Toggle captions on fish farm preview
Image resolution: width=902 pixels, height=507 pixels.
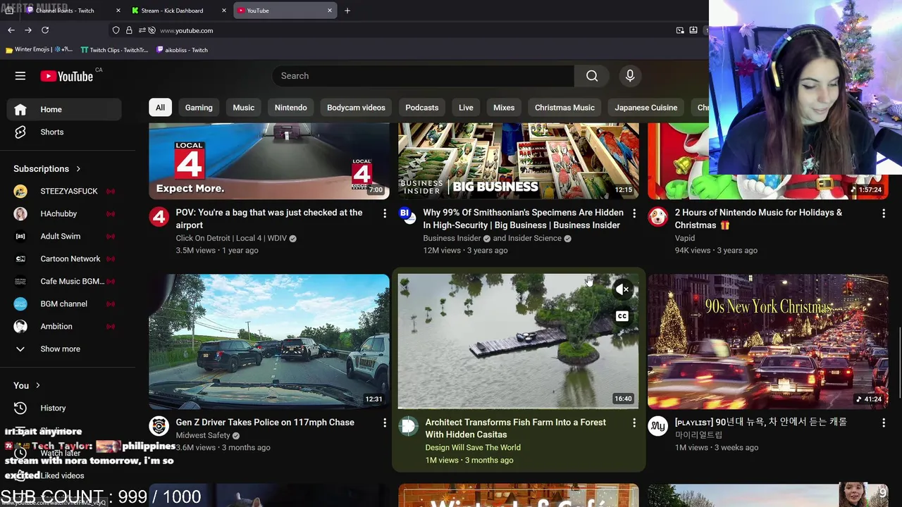pos(622,316)
